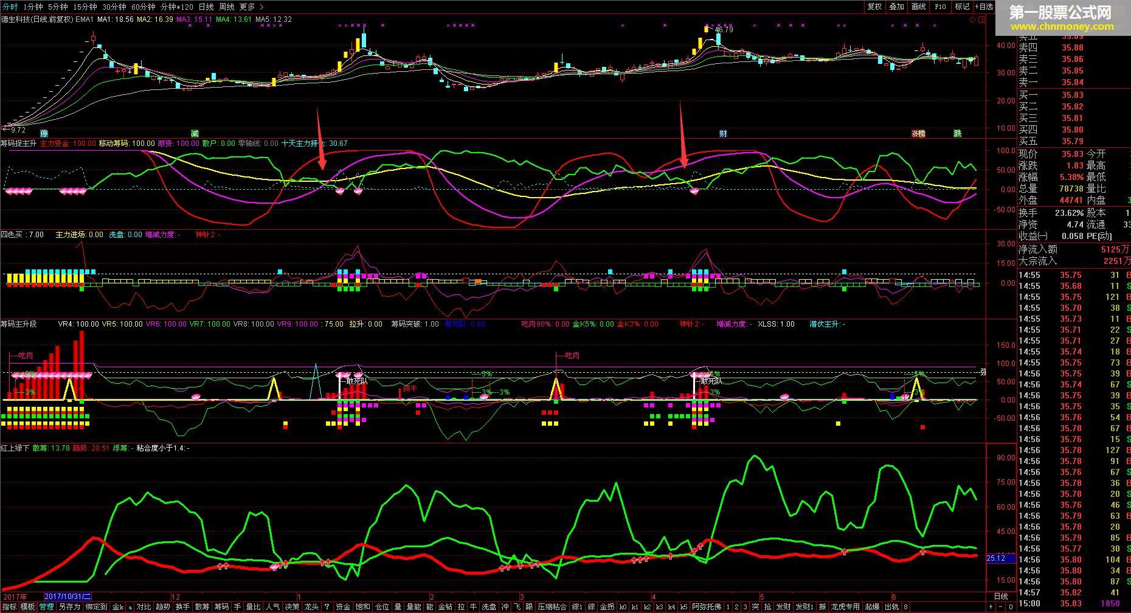Select the 决策 indicator tab
1131x613 pixels.
(292, 607)
